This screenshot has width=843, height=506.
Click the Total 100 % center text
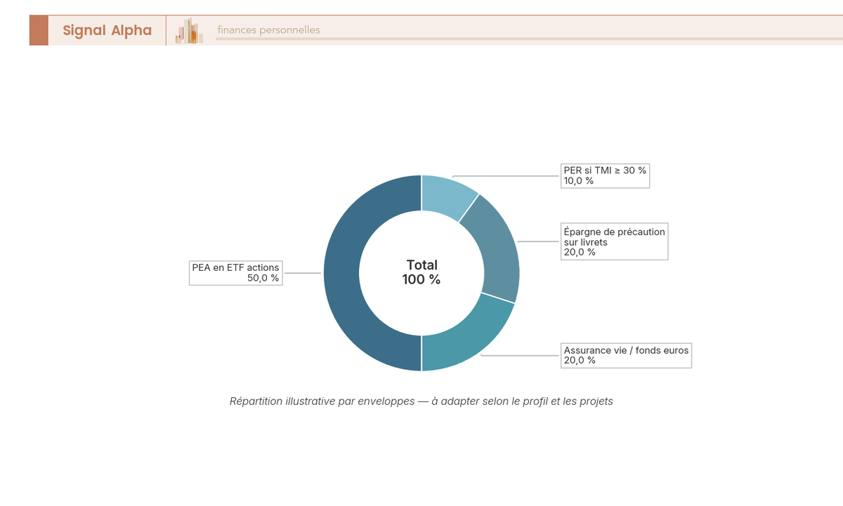click(x=421, y=272)
